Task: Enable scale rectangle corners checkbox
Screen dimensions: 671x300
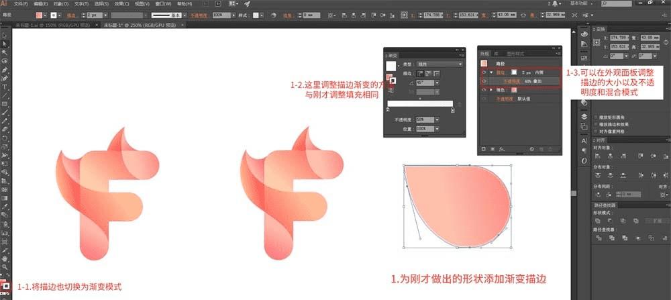Action: pos(596,117)
